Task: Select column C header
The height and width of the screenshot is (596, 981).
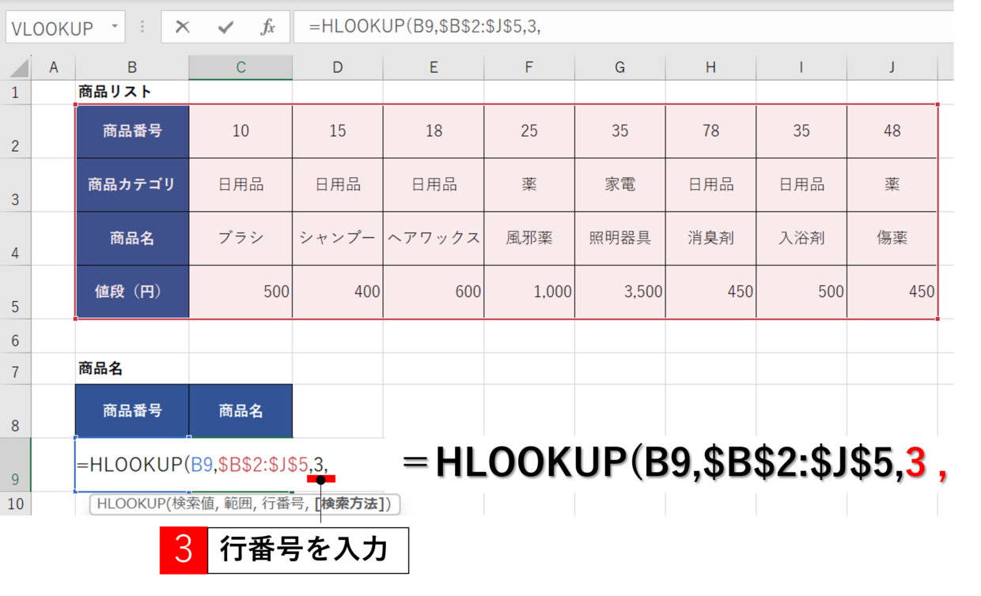Action: (x=241, y=68)
